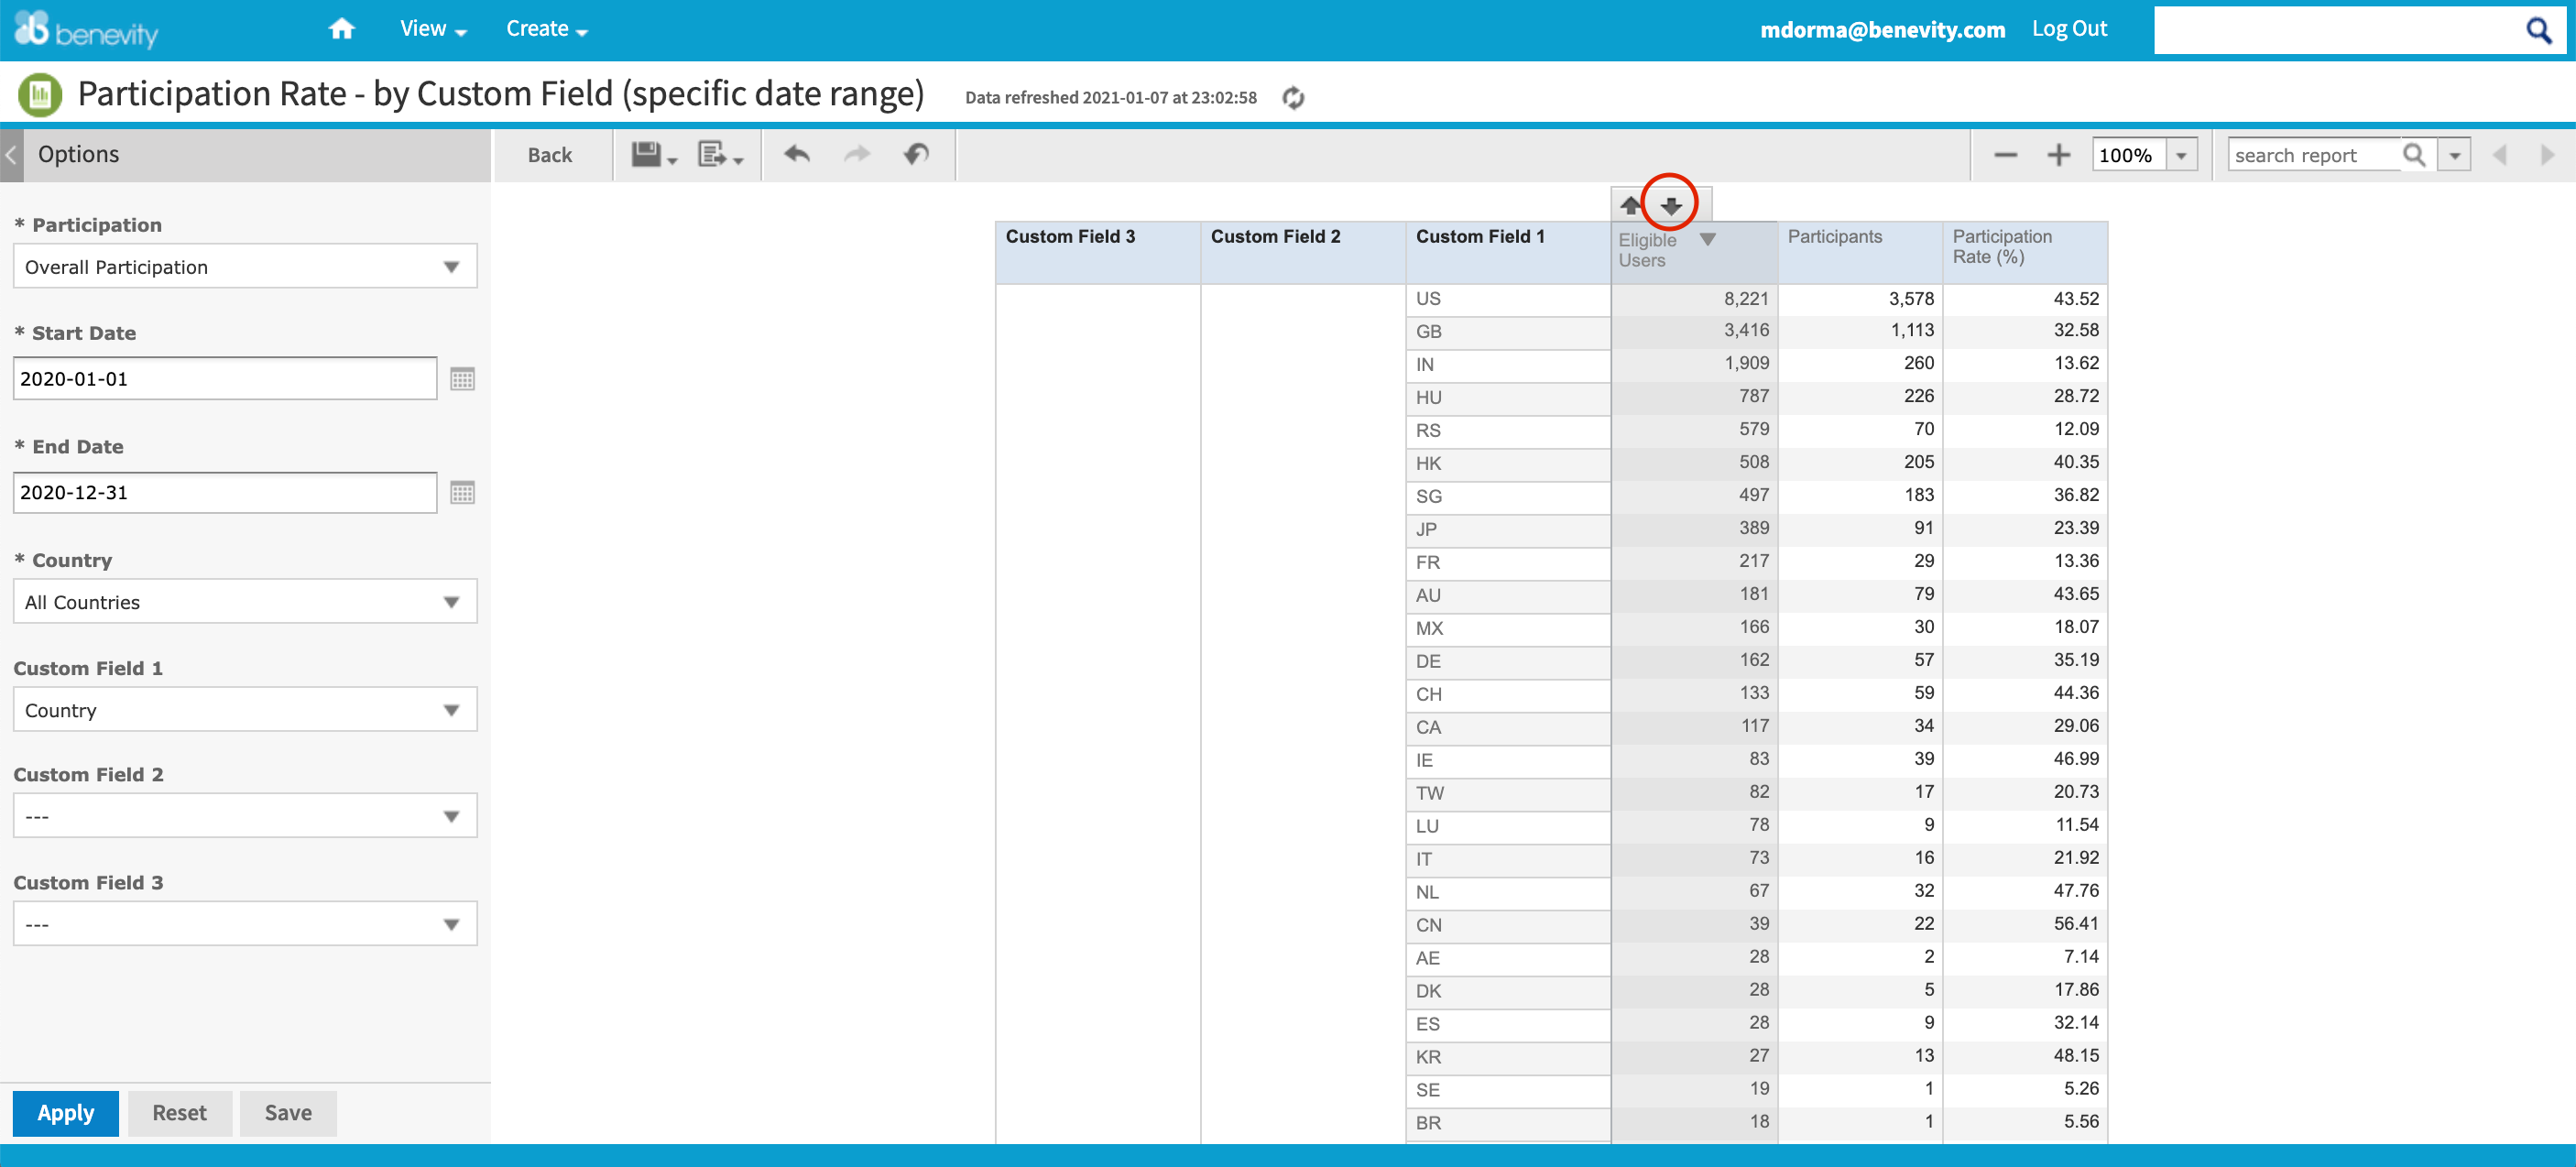The height and width of the screenshot is (1167, 2576).
Task: Click the Reset button
Action: (180, 1113)
